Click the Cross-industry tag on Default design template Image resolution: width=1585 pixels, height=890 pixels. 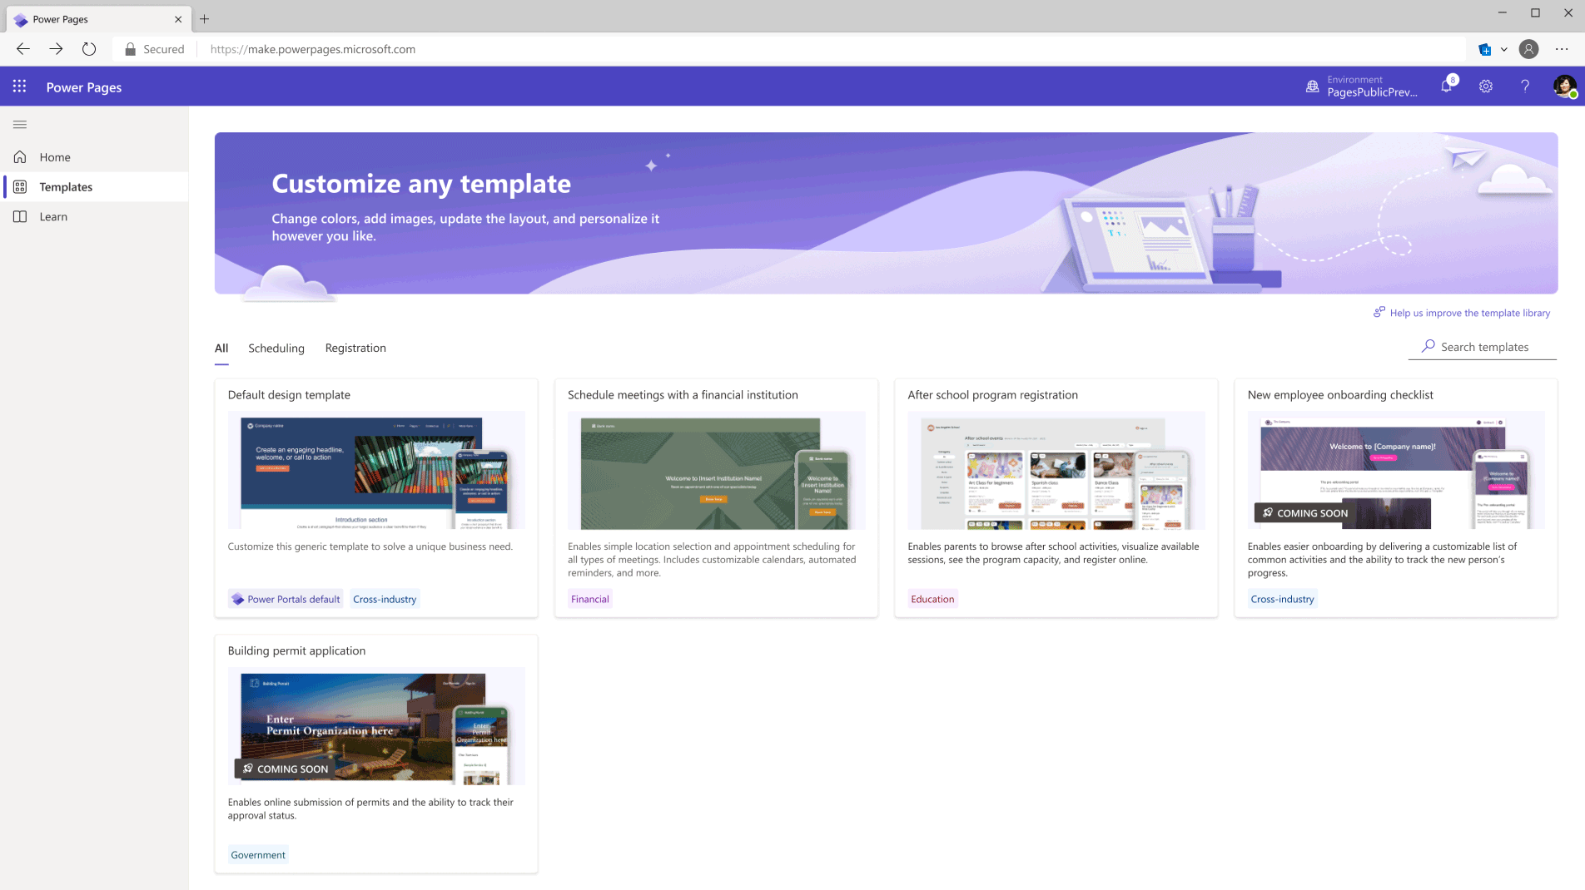(385, 599)
